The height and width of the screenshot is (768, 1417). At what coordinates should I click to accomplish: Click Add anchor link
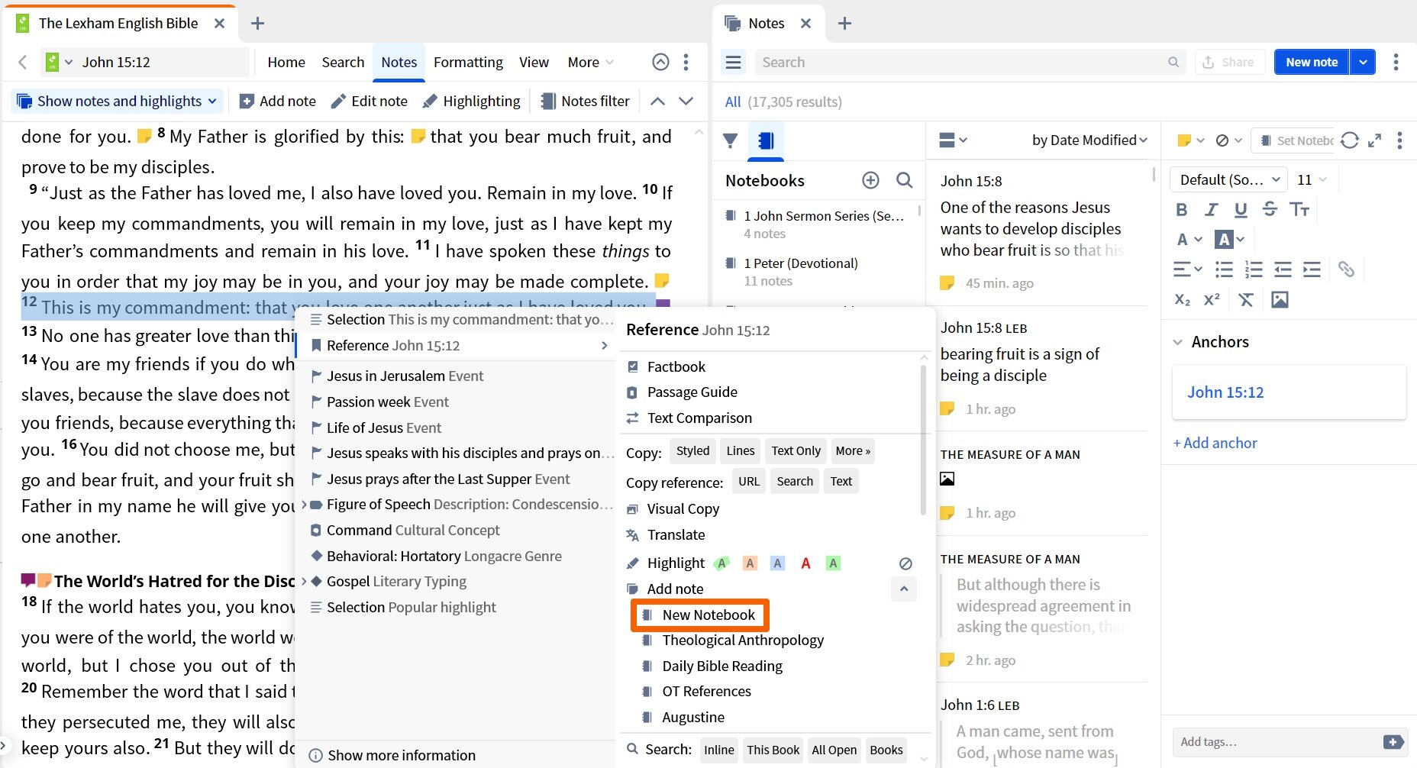click(1215, 443)
